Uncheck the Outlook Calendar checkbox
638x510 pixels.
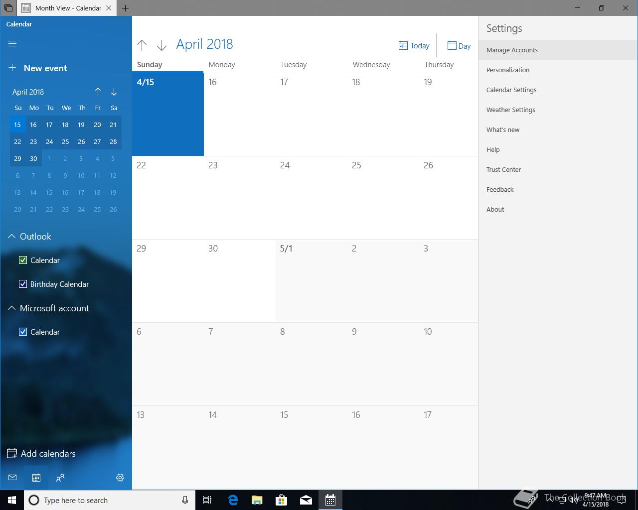(23, 260)
